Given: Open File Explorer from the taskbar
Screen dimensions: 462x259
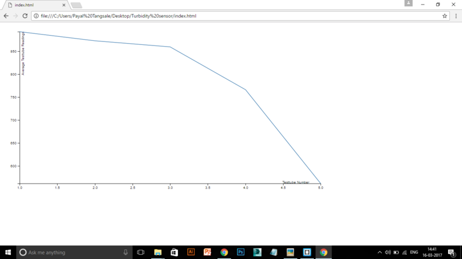Looking at the screenshot, I should pyautogui.click(x=157, y=252).
